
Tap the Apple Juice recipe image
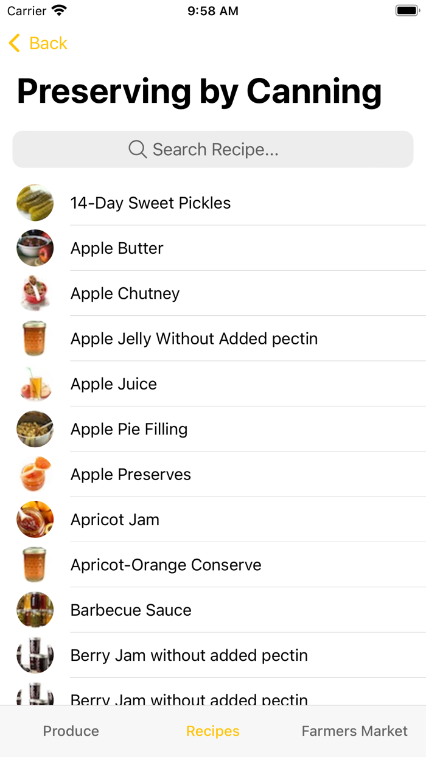35,383
